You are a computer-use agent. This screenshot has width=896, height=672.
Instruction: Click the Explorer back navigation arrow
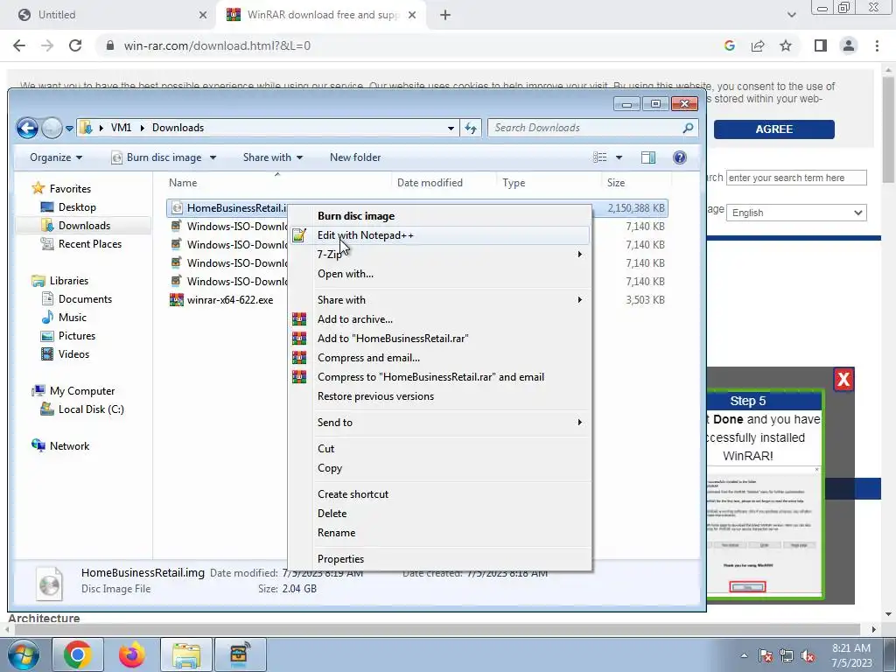(x=27, y=128)
